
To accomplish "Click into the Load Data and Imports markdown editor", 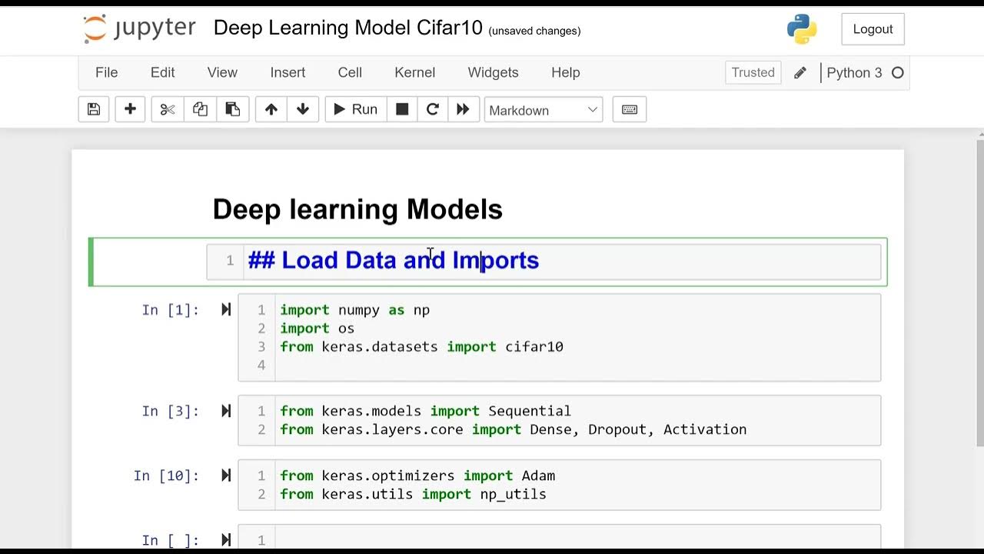I will click(544, 262).
